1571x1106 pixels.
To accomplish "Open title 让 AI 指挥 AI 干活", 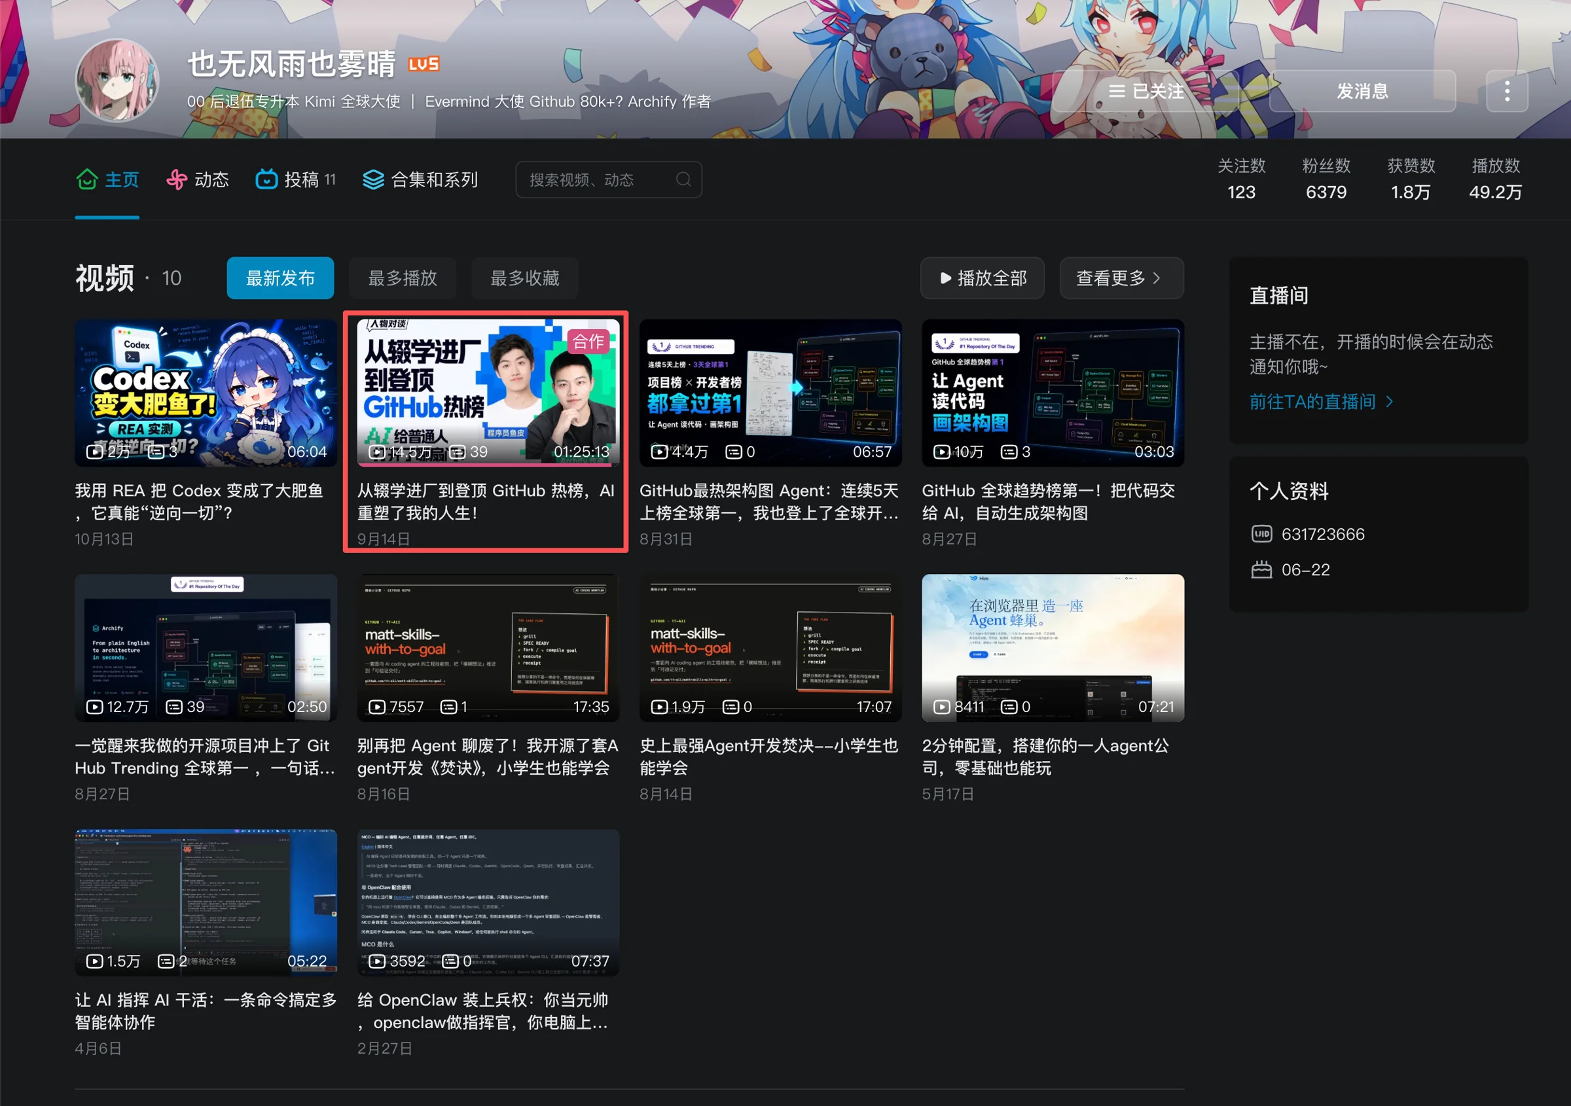I will 206,1011.
